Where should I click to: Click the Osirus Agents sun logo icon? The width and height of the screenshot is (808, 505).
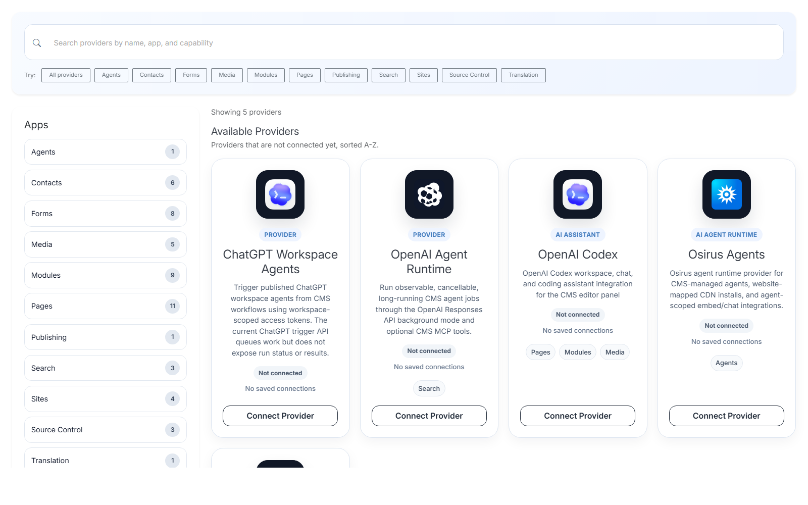(x=727, y=194)
